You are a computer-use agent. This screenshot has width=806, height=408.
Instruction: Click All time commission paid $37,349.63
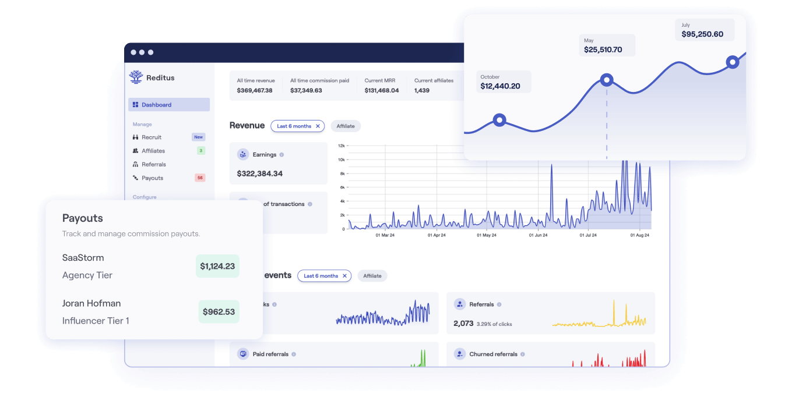click(306, 90)
